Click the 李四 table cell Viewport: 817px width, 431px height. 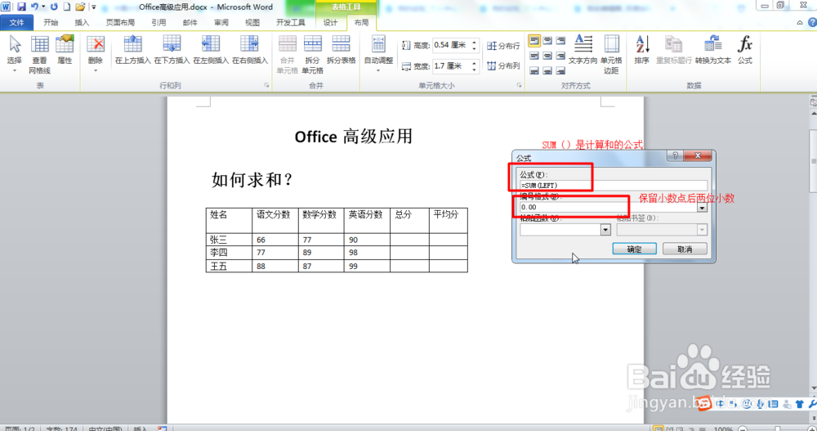(x=229, y=253)
